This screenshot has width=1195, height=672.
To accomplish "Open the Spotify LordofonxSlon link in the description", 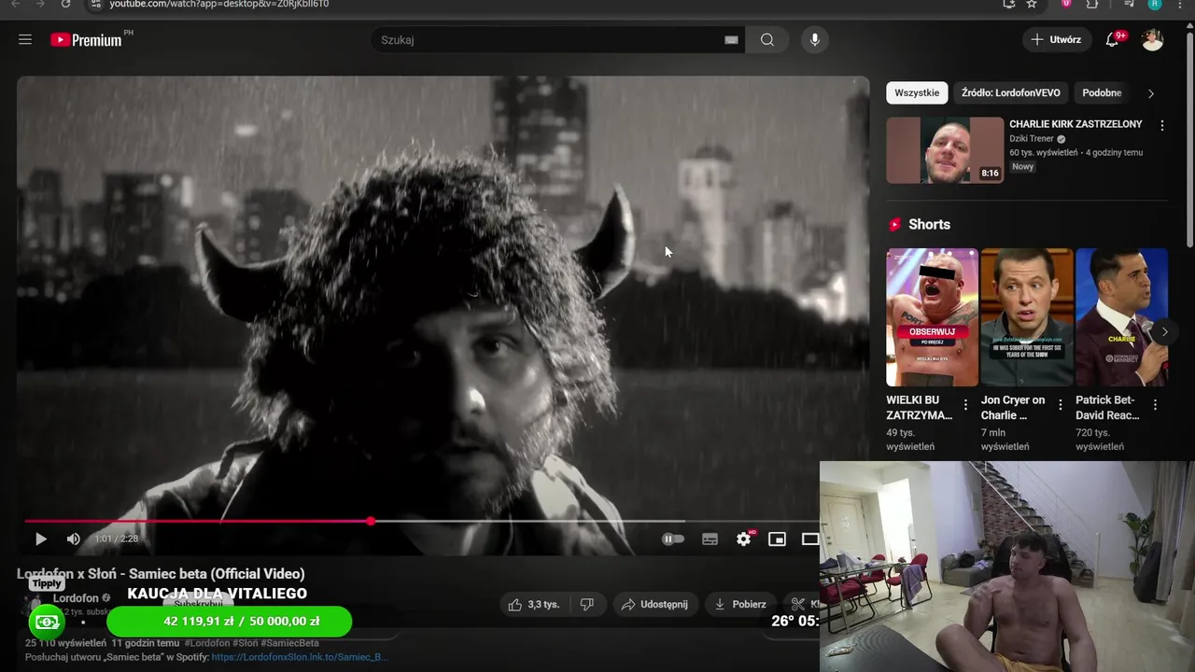I will point(299,657).
